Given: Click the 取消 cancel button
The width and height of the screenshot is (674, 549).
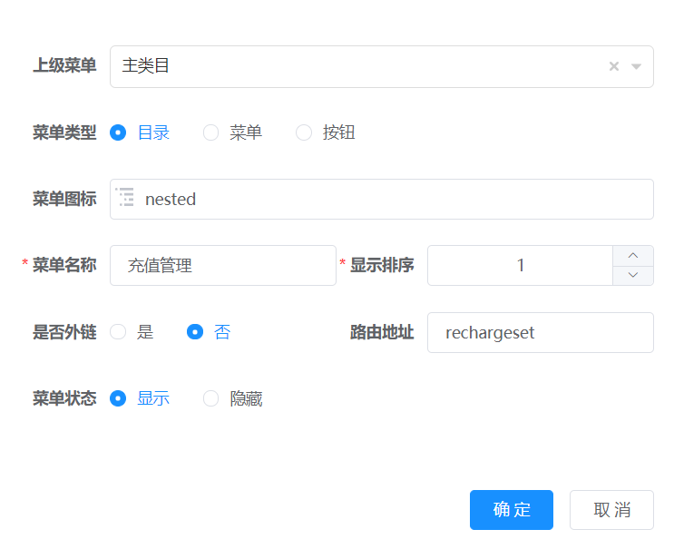Looking at the screenshot, I should click(x=611, y=510).
